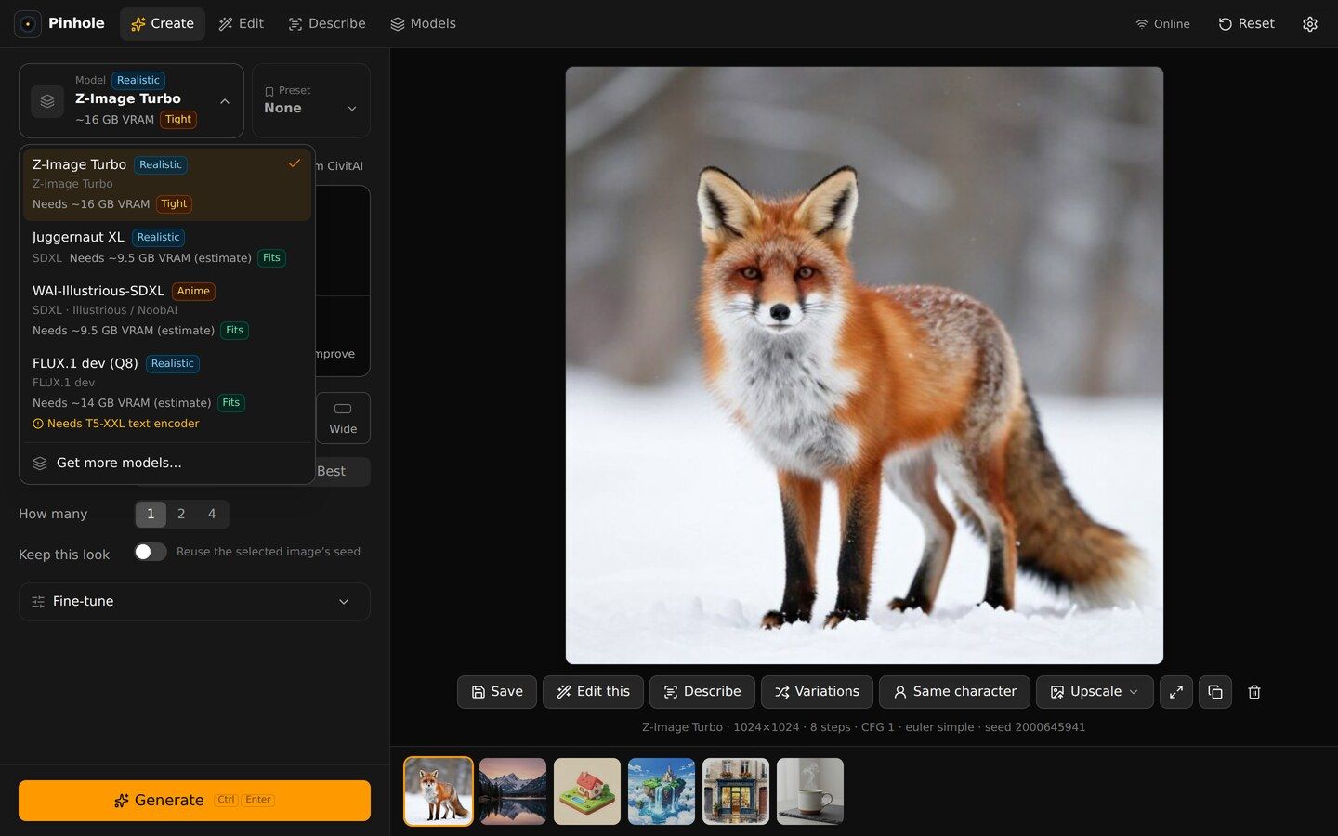Image resolution: width=1338 pixels, height=836 pixels.
Task: Select the mountain lake thumbnail
Action: click(513, 791)
